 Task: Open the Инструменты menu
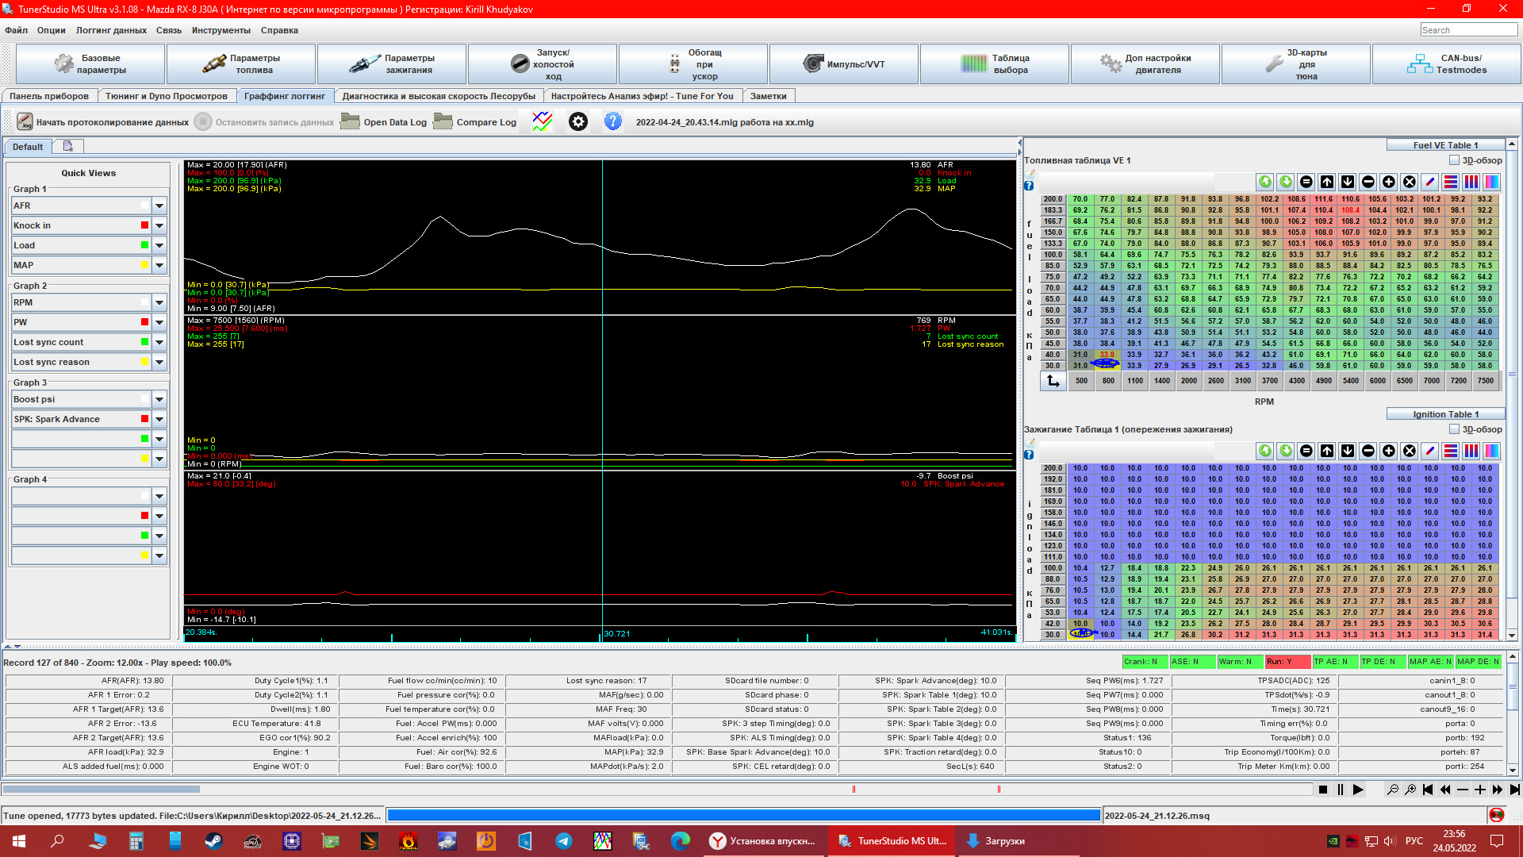[221, 30]
